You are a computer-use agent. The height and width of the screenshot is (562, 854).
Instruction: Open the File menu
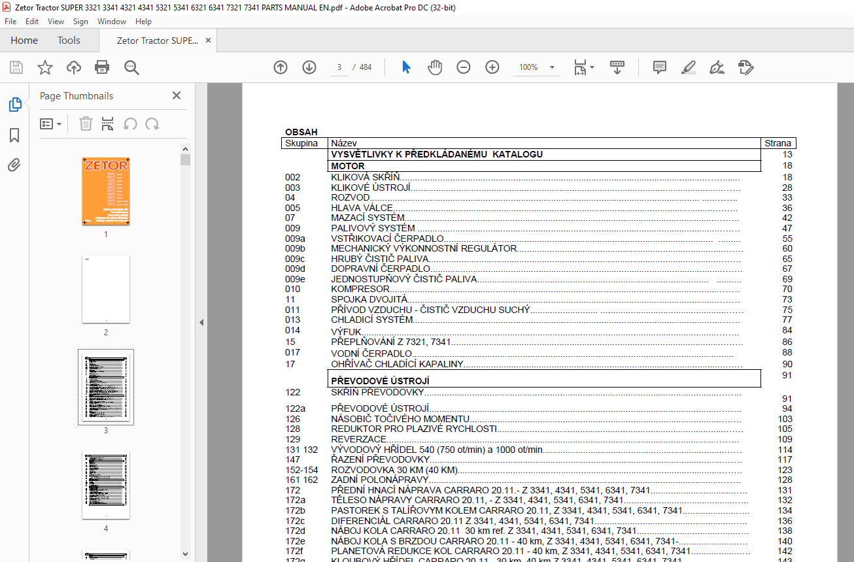click(x=10, y=22)
